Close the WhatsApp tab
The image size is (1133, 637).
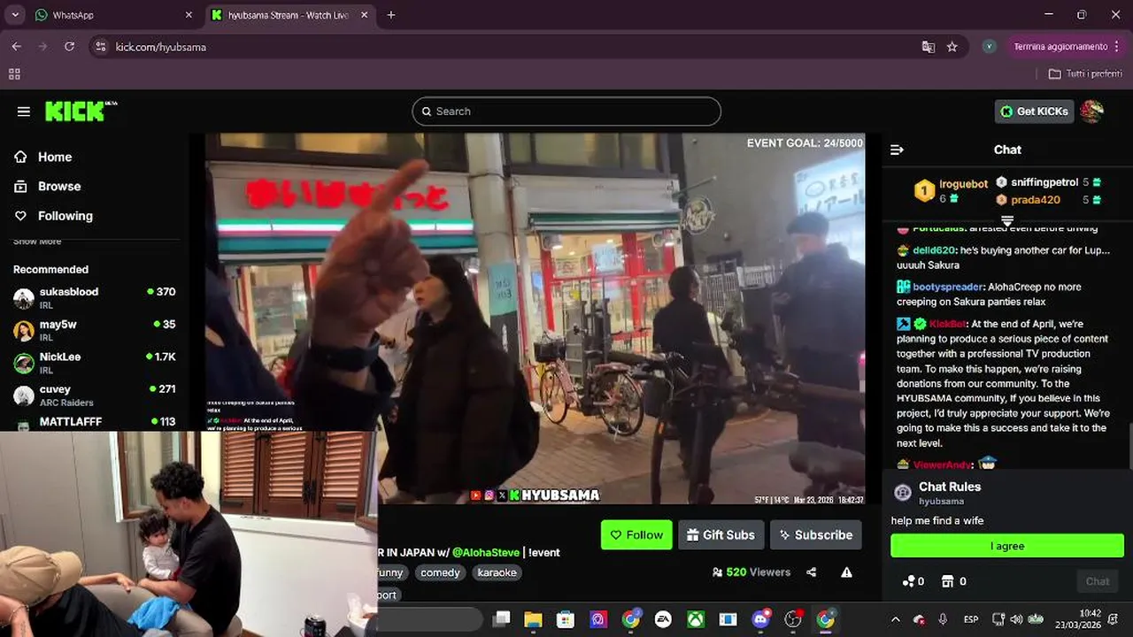(x=189, y=15)
